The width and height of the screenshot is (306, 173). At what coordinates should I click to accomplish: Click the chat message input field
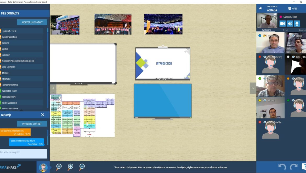click(23, 153)
